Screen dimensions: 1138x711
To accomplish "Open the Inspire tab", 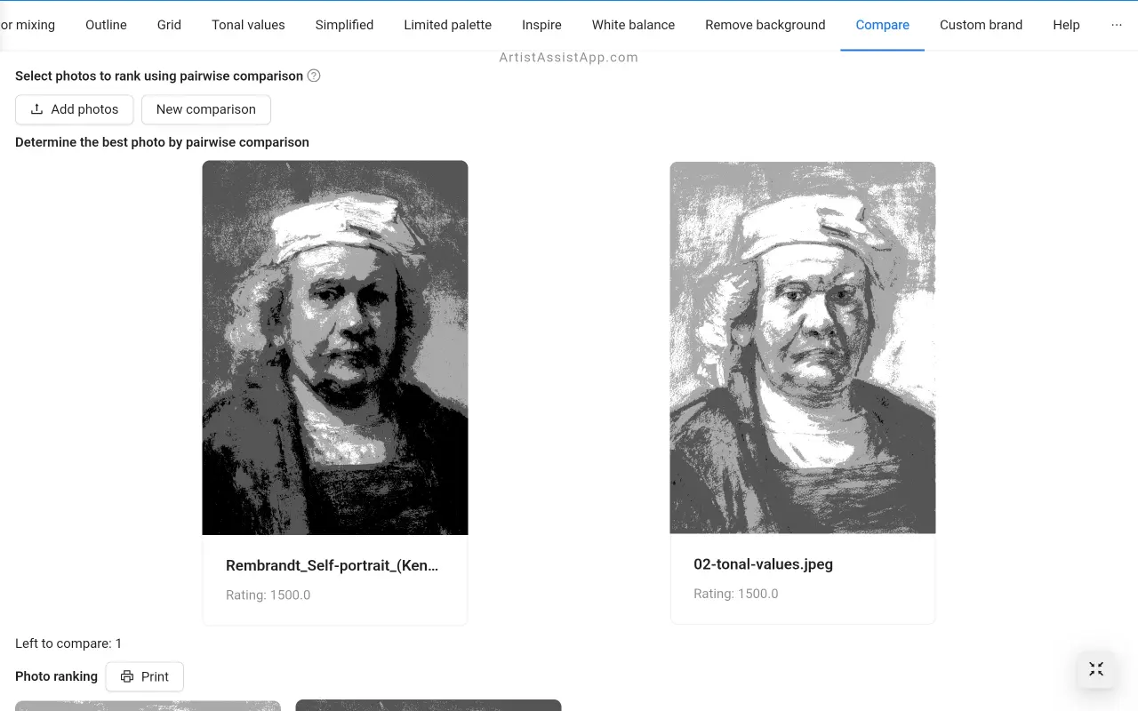I will point(541,25).
